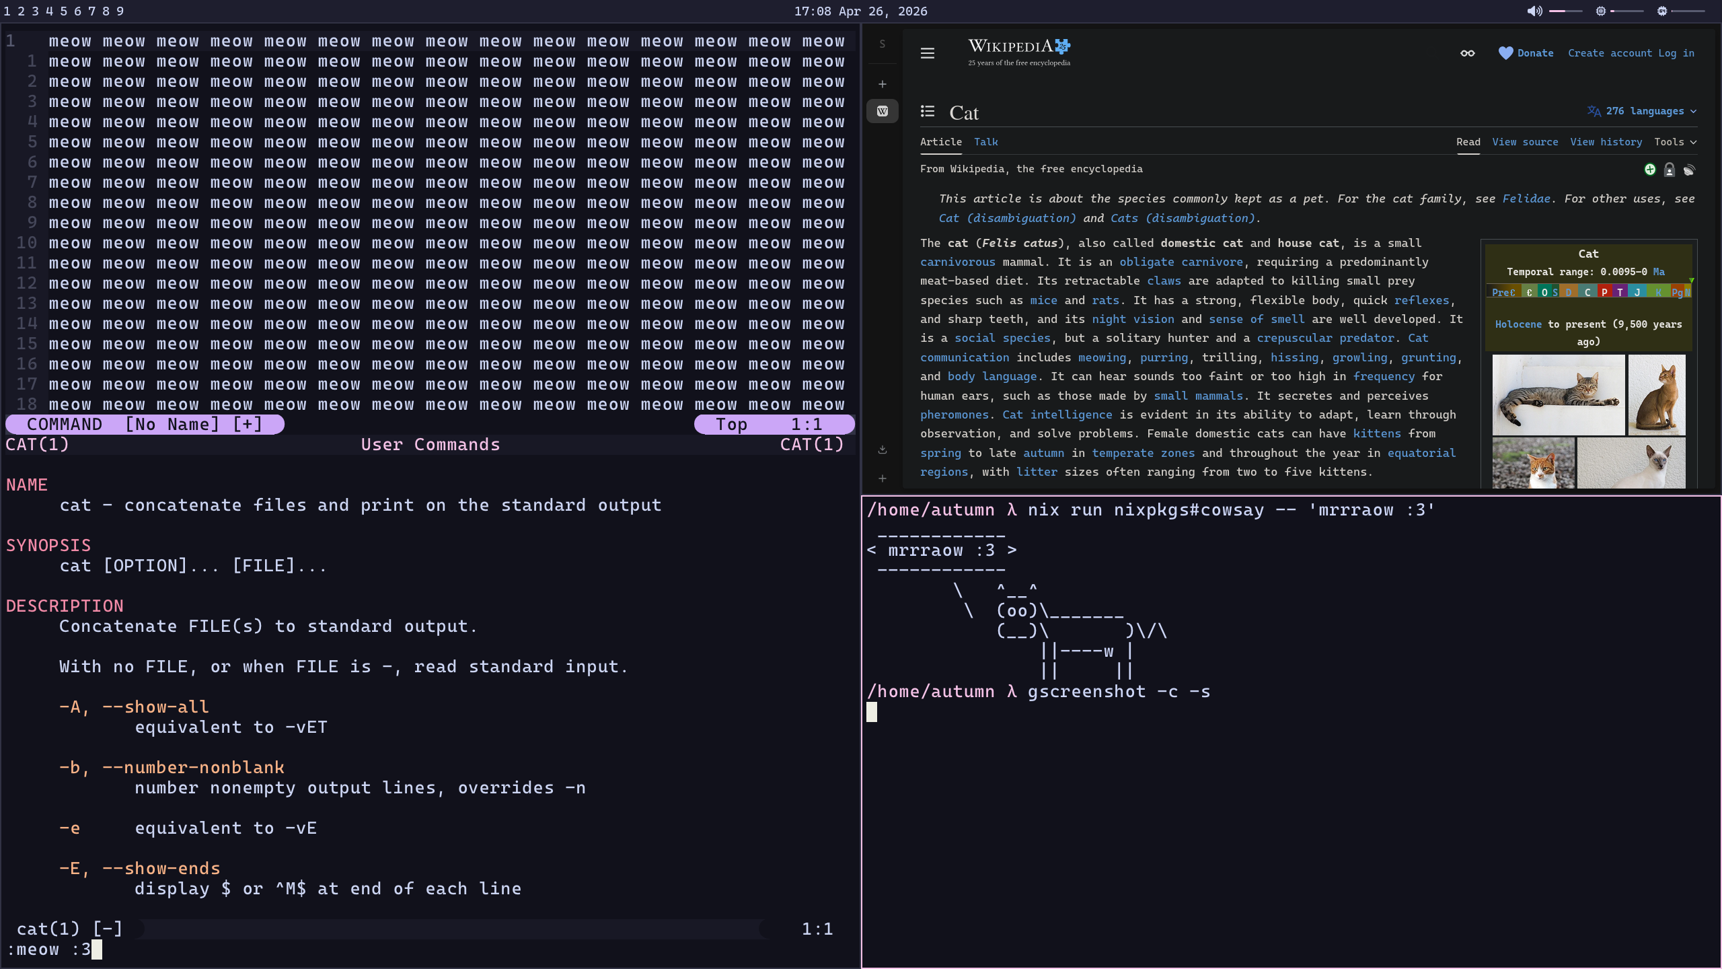
Task: Open the obligate carnivore link
Action: point(1181,262)
